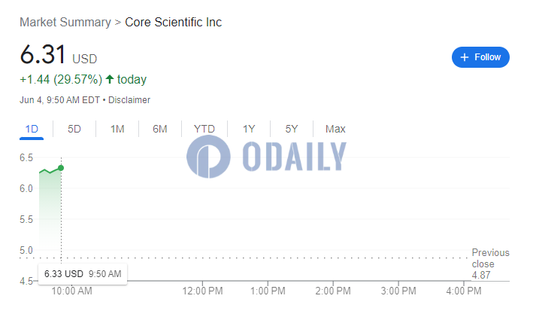Show the 5Y chart range
The width and height of the screenshot is (533, 314).
pos(292,129)
